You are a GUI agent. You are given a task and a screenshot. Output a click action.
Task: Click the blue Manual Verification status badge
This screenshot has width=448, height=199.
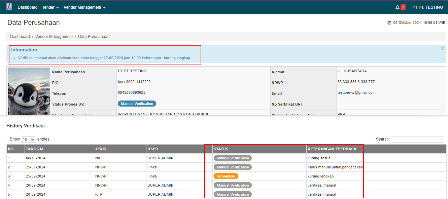(x=137, y=104)
